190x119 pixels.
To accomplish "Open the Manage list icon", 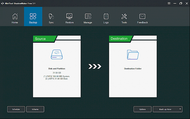I will point(88,16).
